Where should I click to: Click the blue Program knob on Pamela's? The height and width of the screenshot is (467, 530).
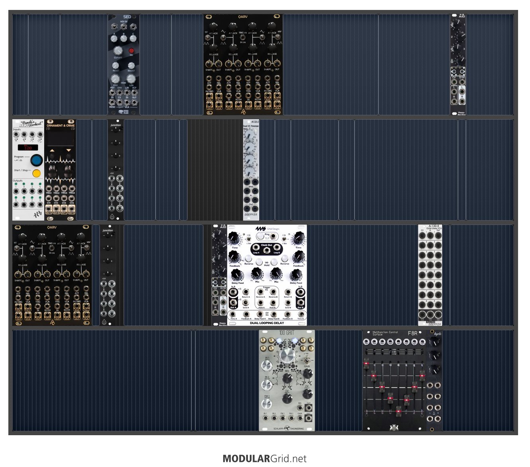[x=37, y=160]
